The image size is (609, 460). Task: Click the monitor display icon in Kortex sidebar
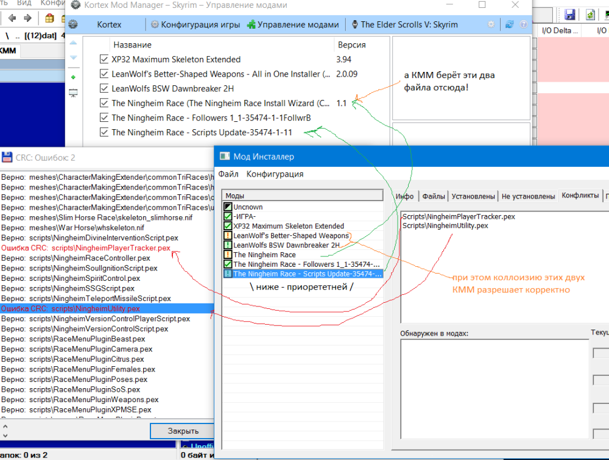coord(73,93)
